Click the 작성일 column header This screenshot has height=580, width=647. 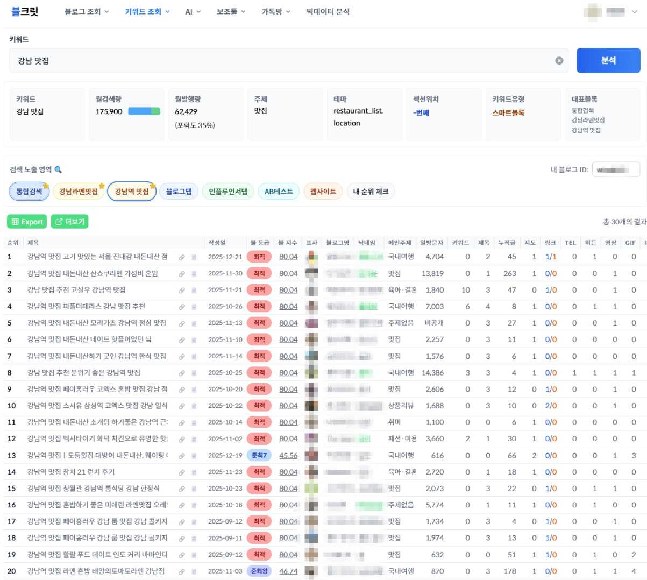(217, 243)
